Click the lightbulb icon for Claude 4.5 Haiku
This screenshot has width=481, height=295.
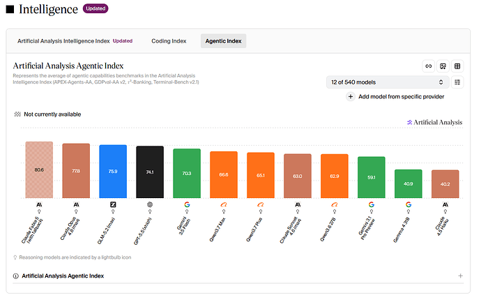tap(445, 211)
